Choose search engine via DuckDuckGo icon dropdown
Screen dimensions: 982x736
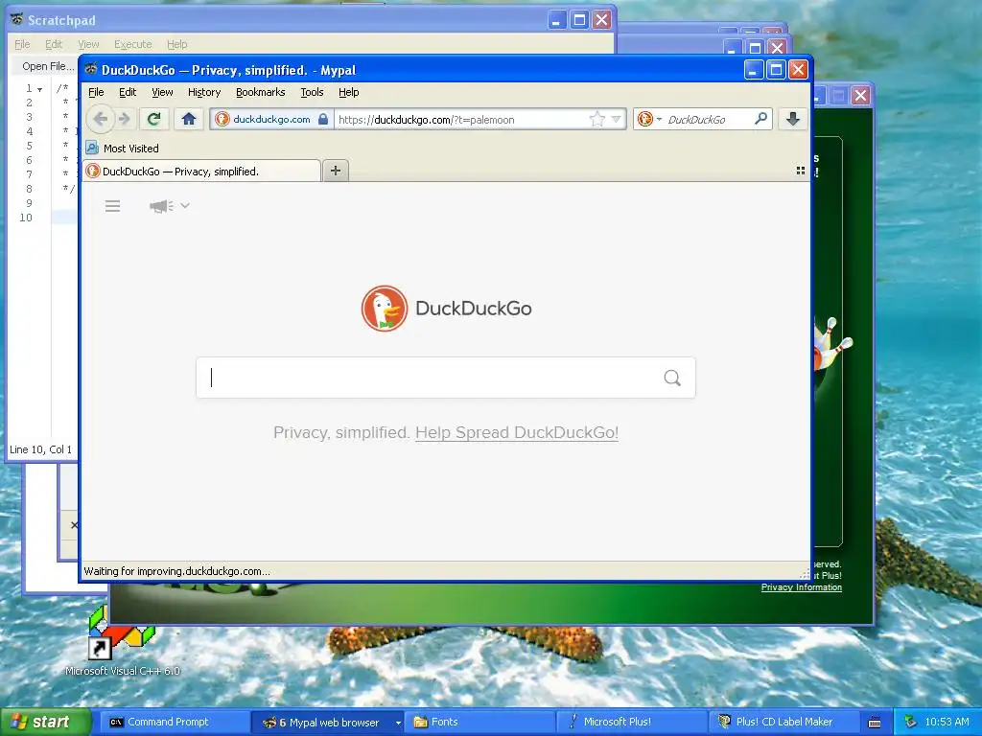click(649, 119)
